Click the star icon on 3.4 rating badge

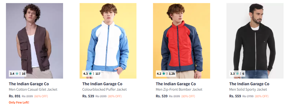coord(17,74)
